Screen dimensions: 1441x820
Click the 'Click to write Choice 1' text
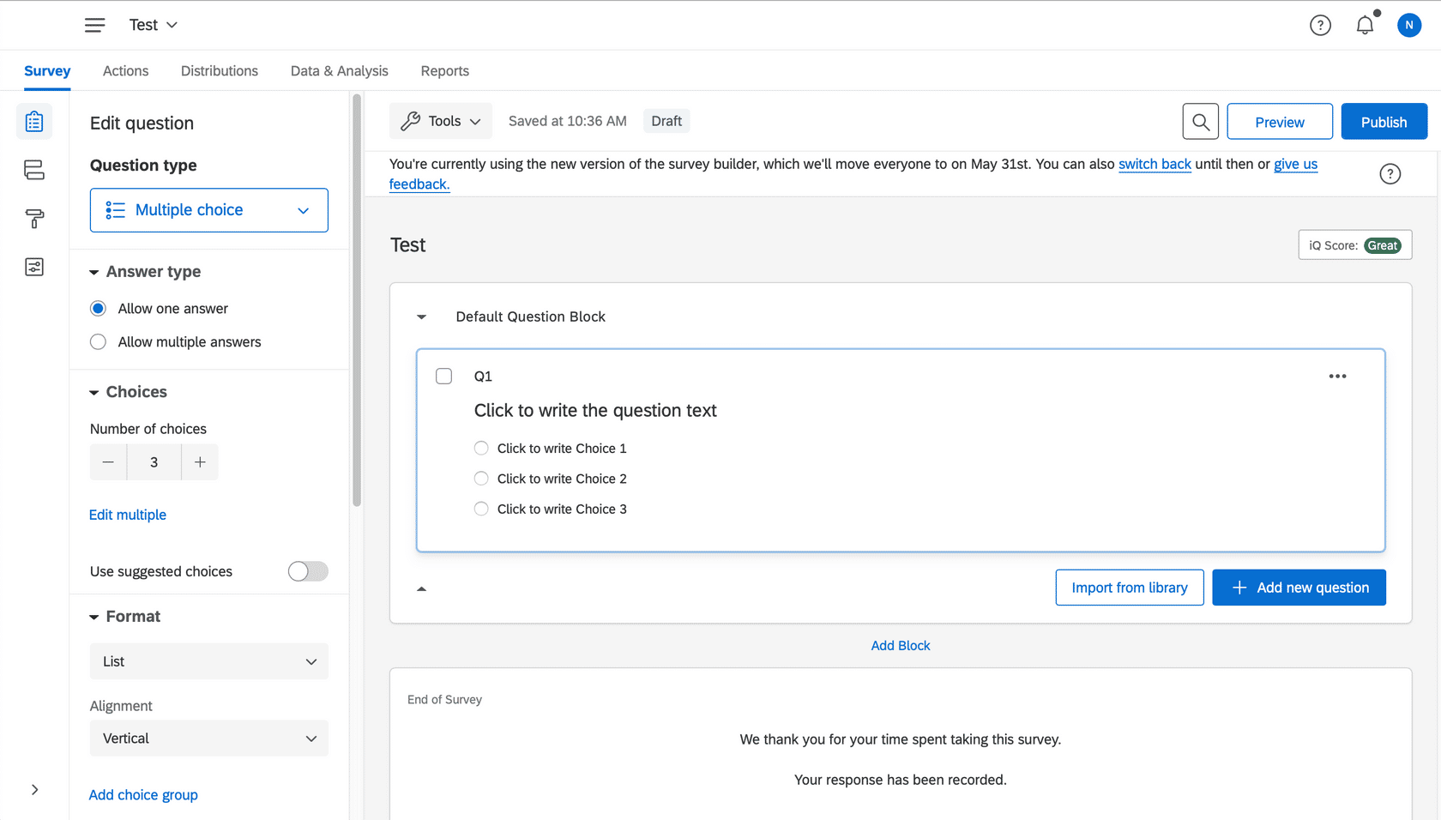click(x=562, y=448)
